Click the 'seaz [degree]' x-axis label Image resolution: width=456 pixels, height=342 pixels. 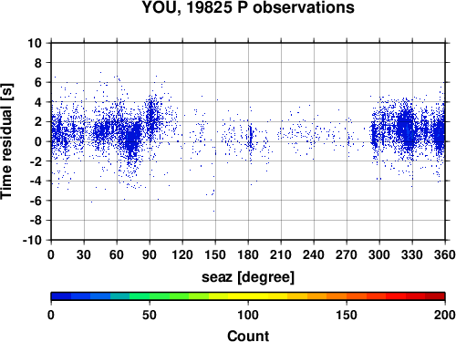click(248, 277)
